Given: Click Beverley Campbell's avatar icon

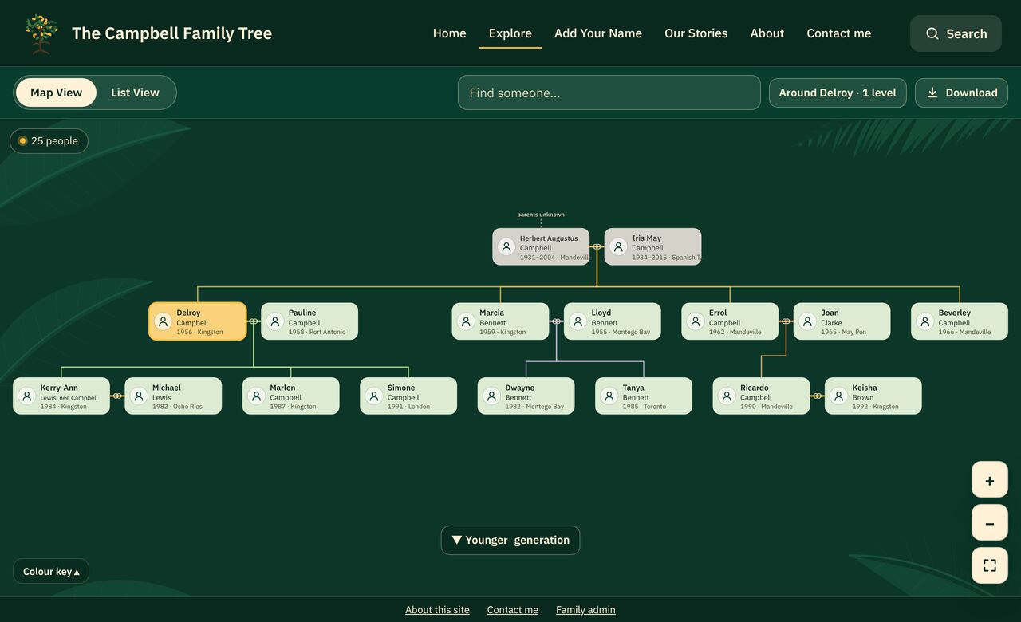Looking at the screenshot, I should 925,321.
